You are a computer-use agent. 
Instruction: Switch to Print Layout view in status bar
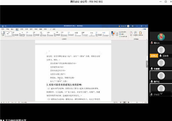point(124,102)
